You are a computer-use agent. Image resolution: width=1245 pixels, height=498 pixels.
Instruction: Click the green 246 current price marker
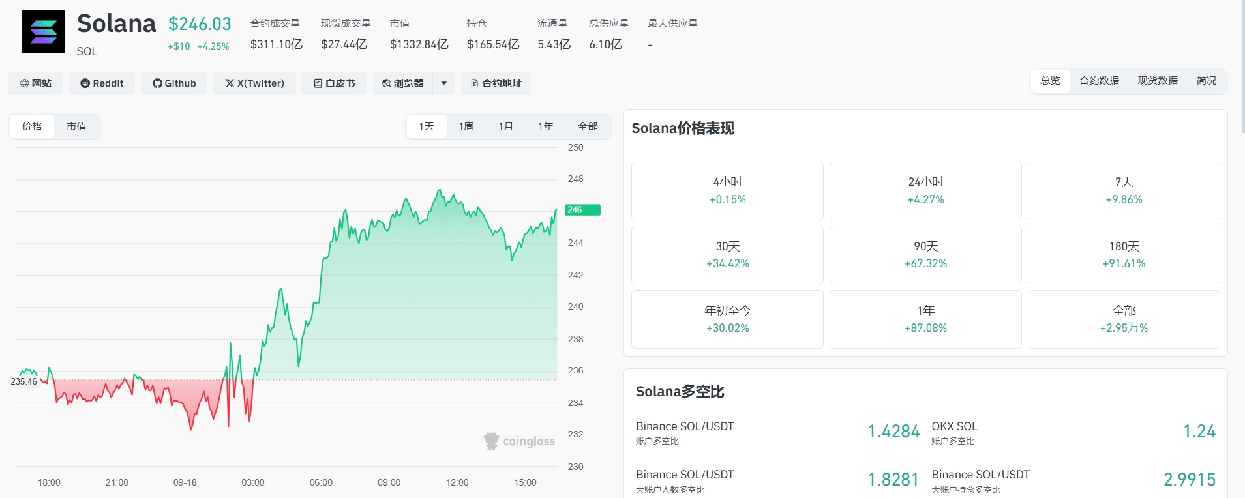pos(582,210)
